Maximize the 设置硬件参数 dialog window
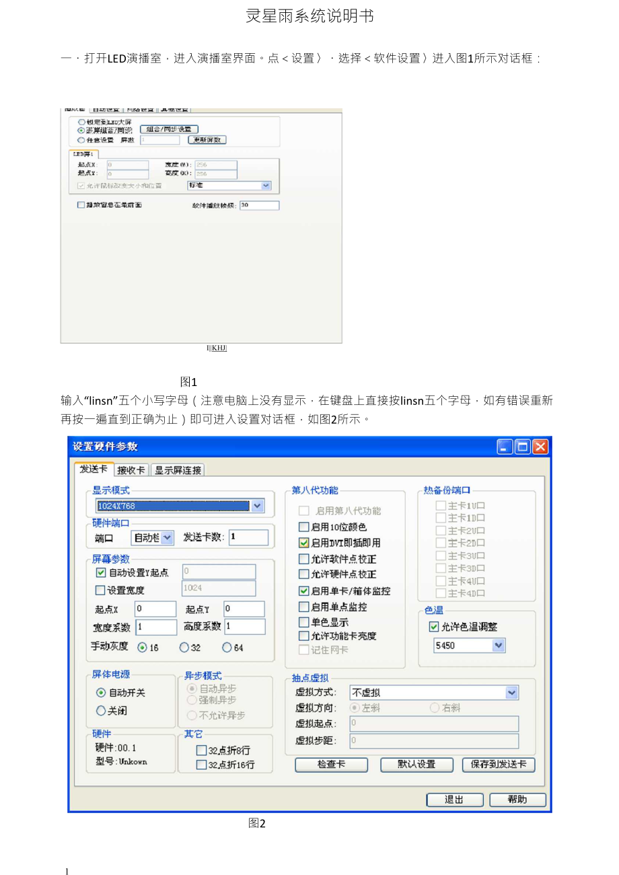Image resolution: width=619 pixels, height=875 pixels. pyautogui.click(x=523, y=447)
